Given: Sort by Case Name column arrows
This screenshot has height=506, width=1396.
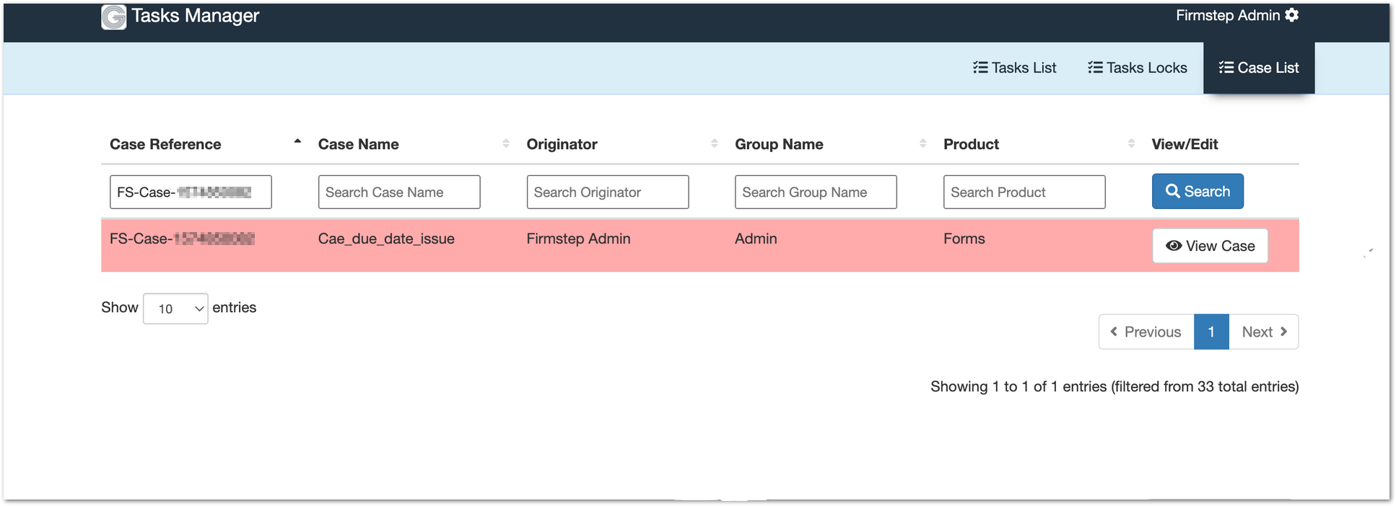Looking at the screenshot, I should 506,143.
